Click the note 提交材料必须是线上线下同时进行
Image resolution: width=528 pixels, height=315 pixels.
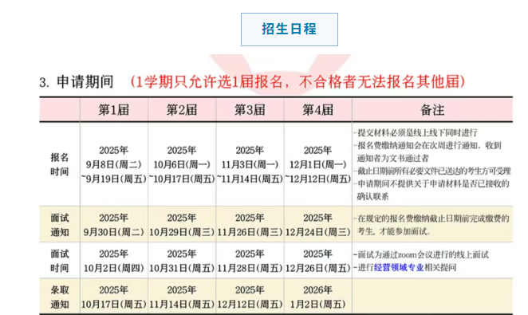[416, 132]
